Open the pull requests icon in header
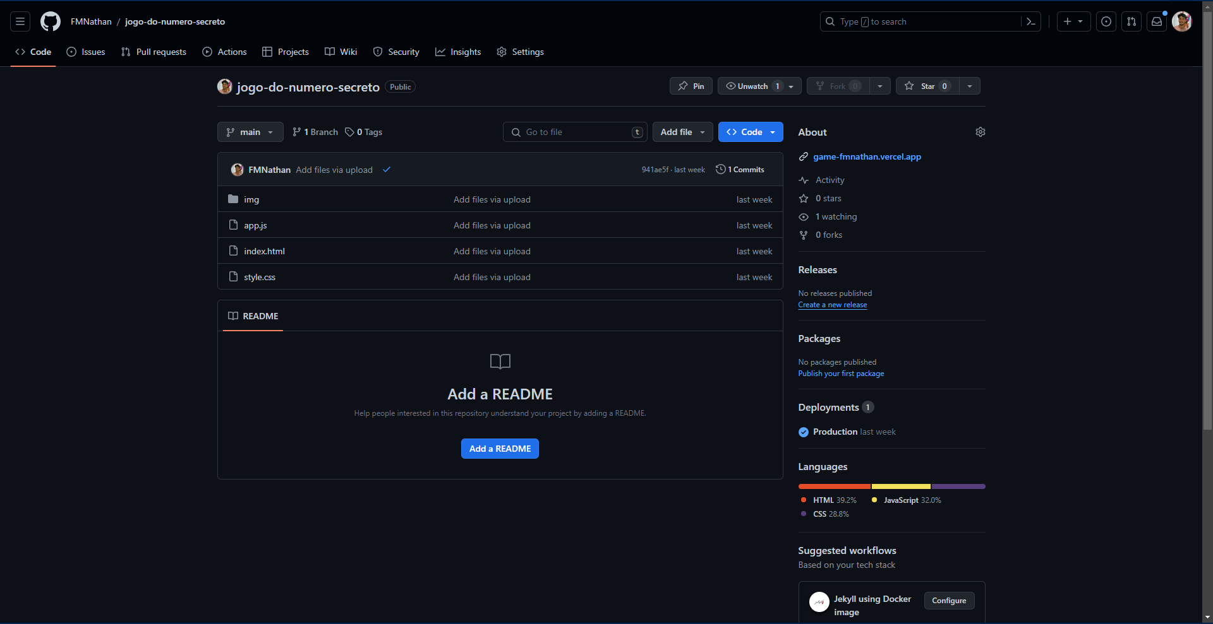This screenshot has height=624, width=1213. pos(1132,21)
